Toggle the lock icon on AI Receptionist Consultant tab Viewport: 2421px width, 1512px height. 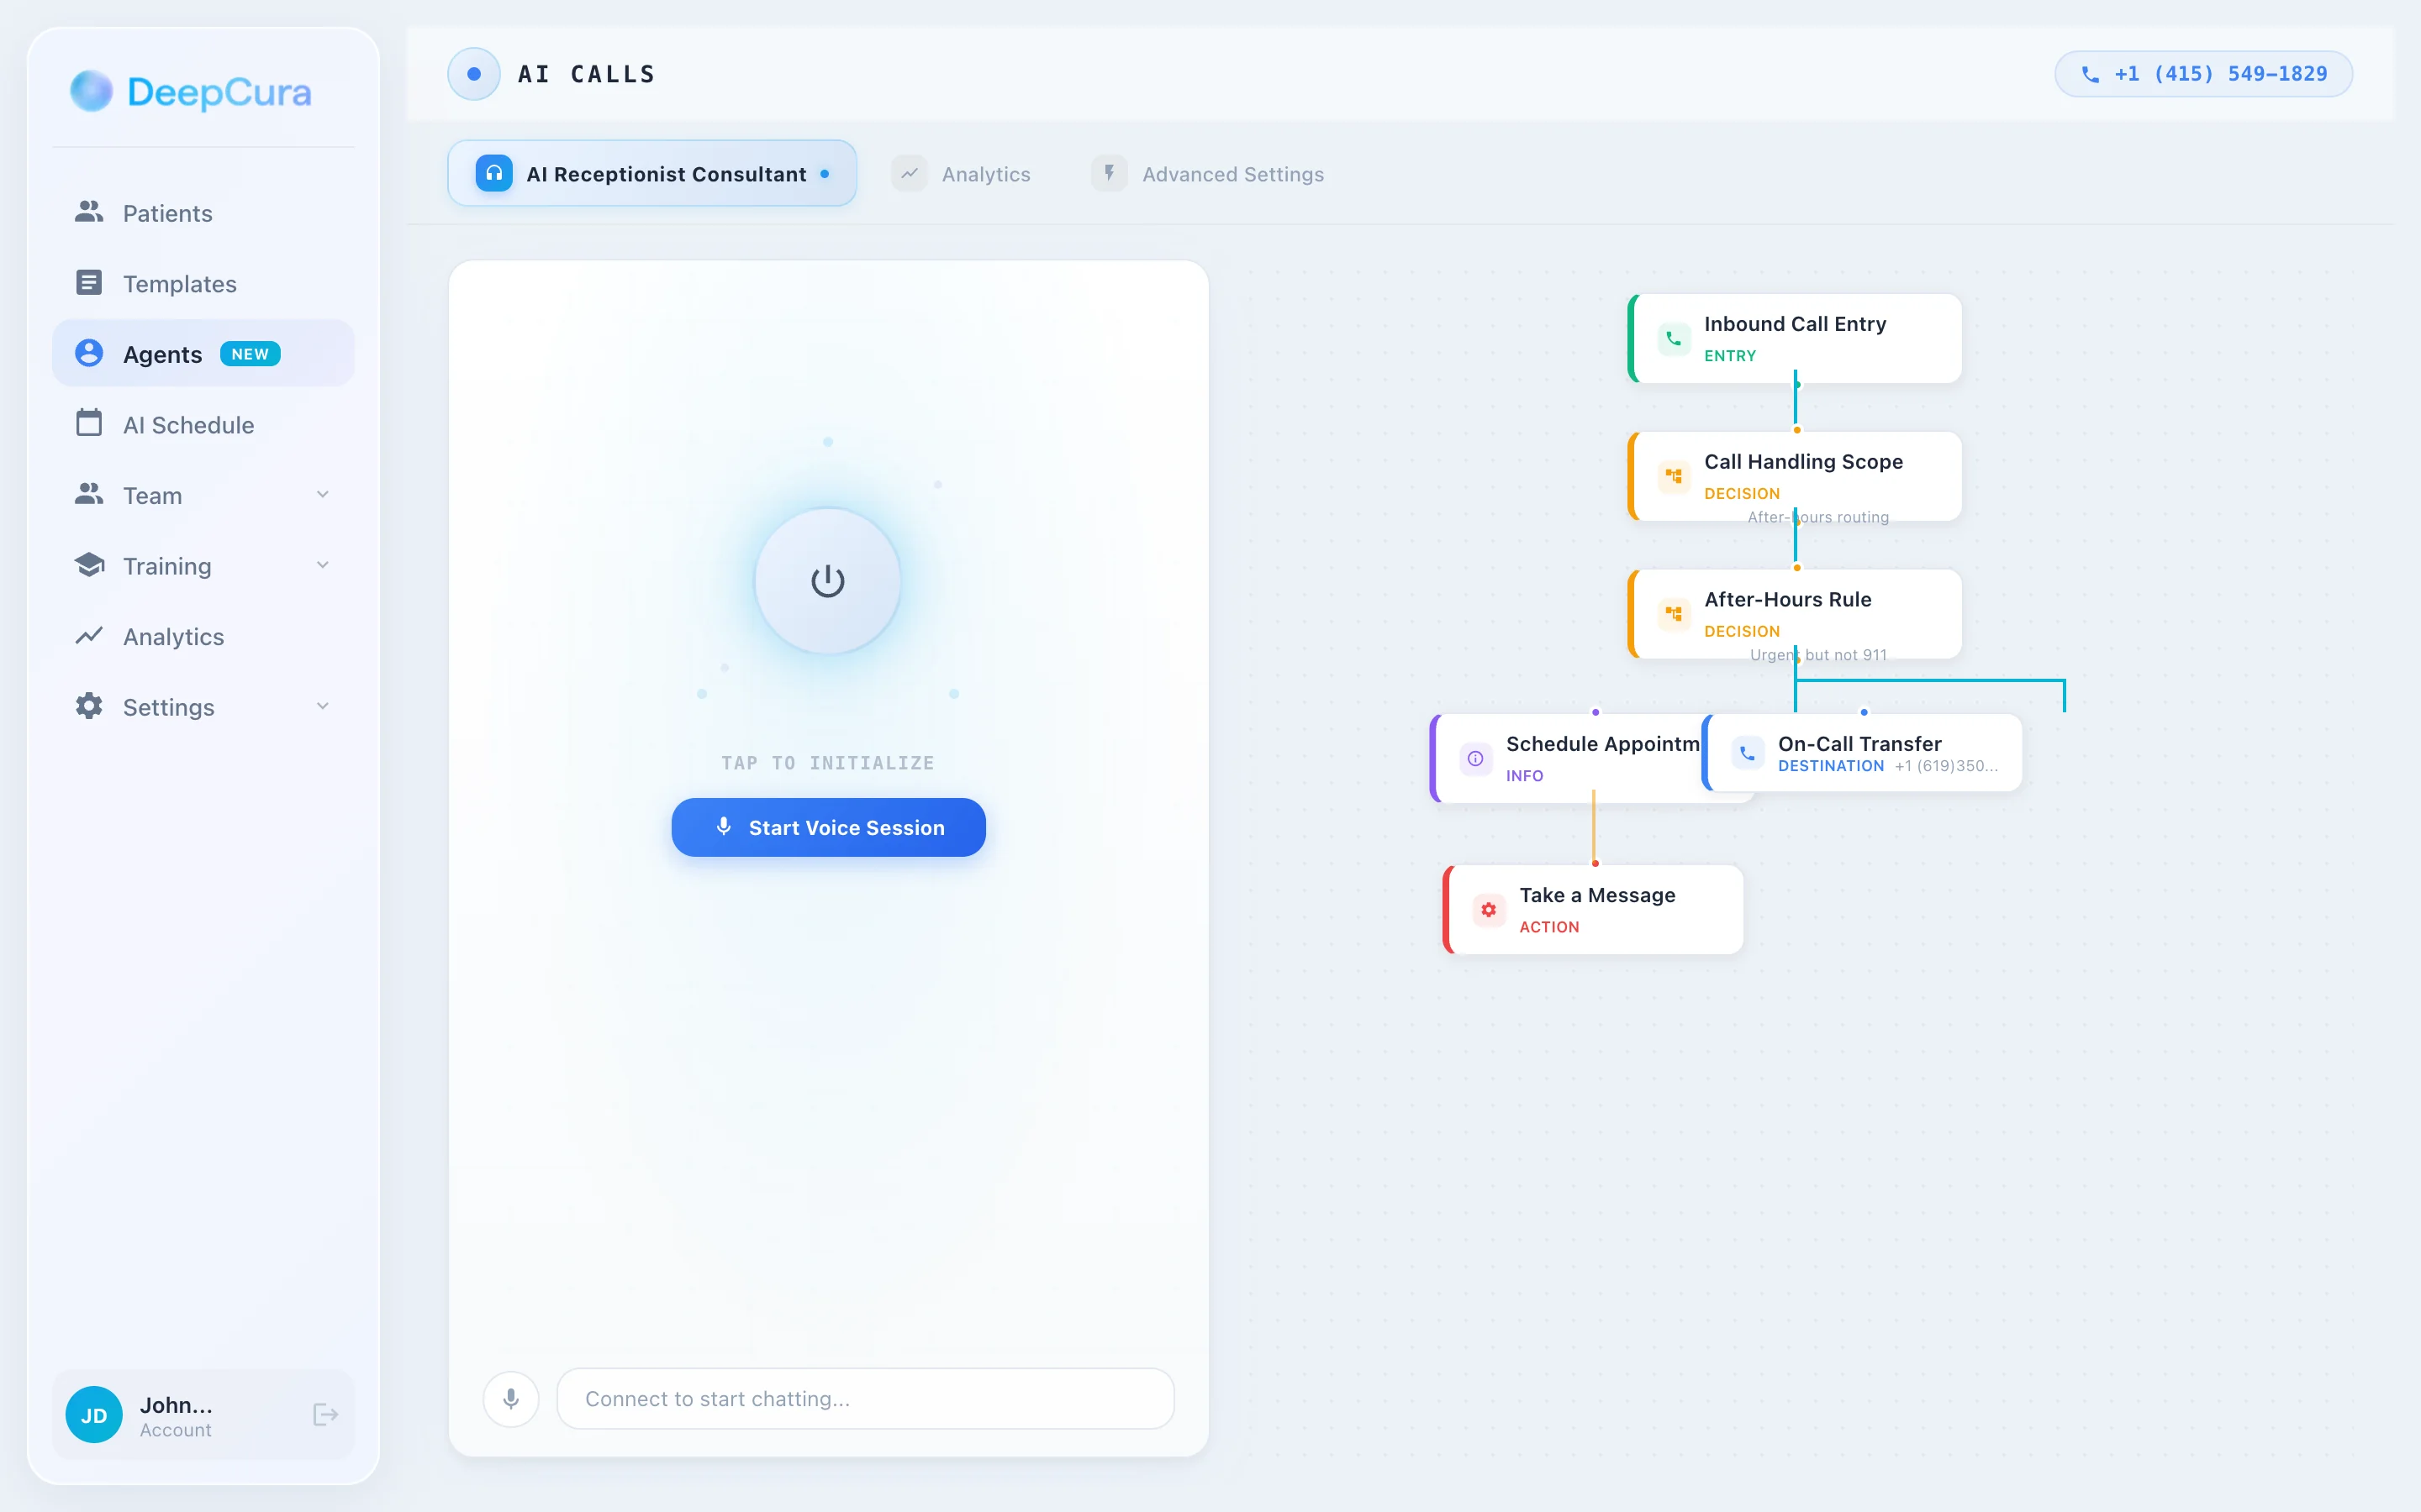493,173
